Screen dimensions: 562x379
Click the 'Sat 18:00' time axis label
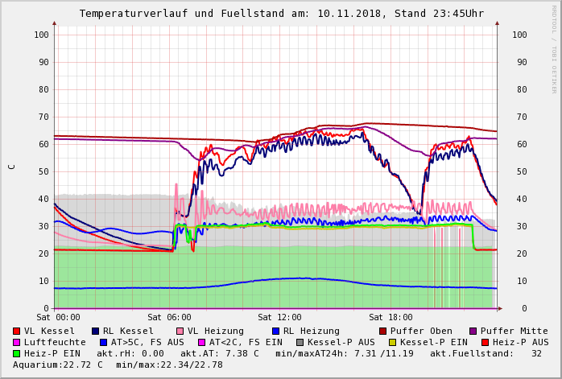point(390,318)
